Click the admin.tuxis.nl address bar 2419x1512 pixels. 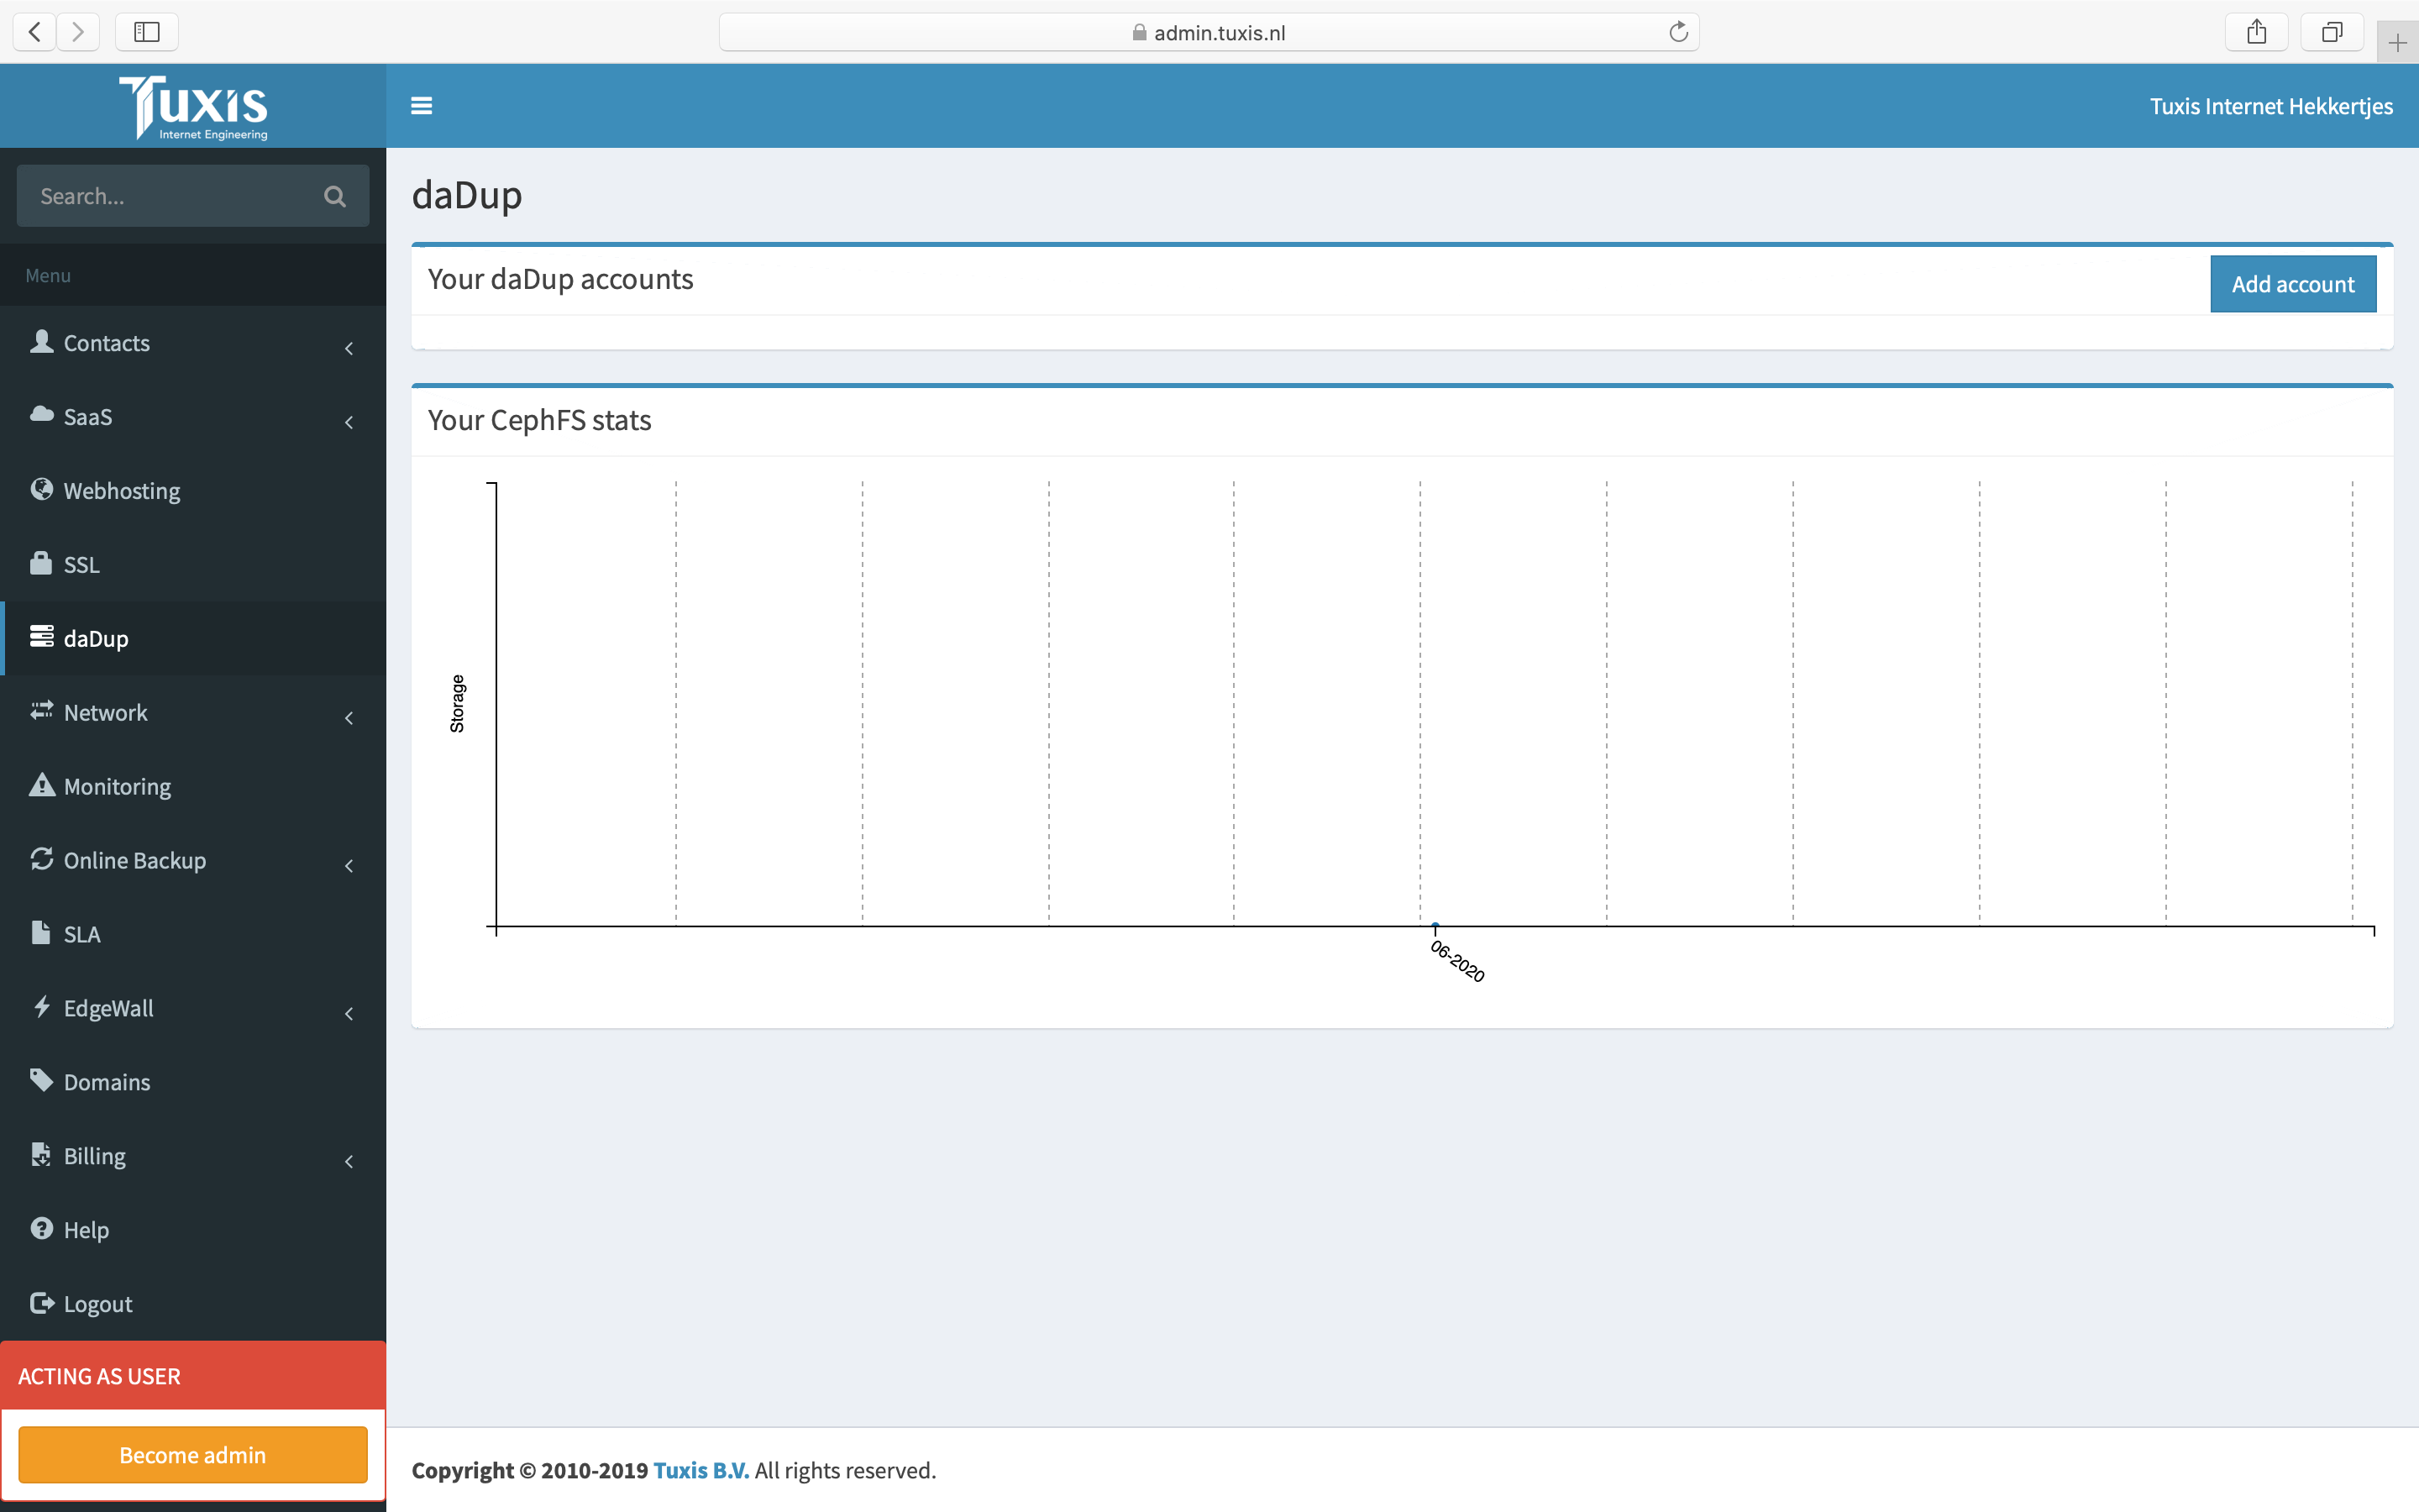click(x=1209, y=32)
